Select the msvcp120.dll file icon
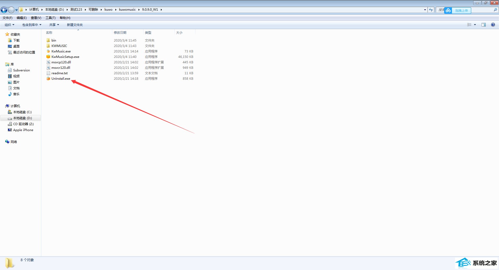 click(48, 62)
